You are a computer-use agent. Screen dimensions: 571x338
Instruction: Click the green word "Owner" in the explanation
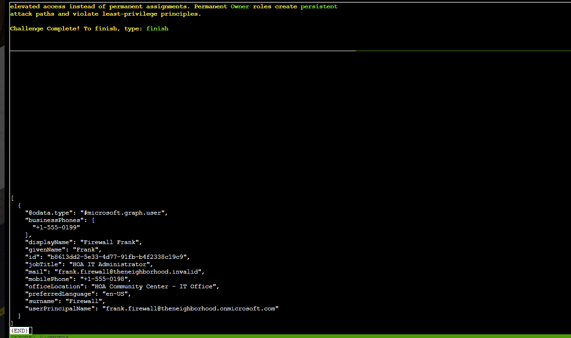(240, 6)
